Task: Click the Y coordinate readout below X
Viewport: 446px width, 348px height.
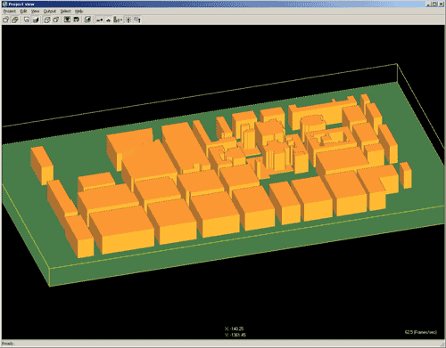Action: click(235, 335)
